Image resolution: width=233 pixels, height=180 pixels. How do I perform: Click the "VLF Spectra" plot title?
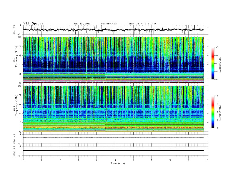tap(33, 23)
